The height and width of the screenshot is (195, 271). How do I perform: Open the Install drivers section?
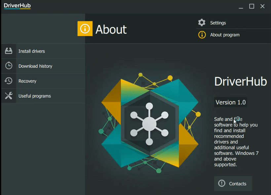pos(43,51)
